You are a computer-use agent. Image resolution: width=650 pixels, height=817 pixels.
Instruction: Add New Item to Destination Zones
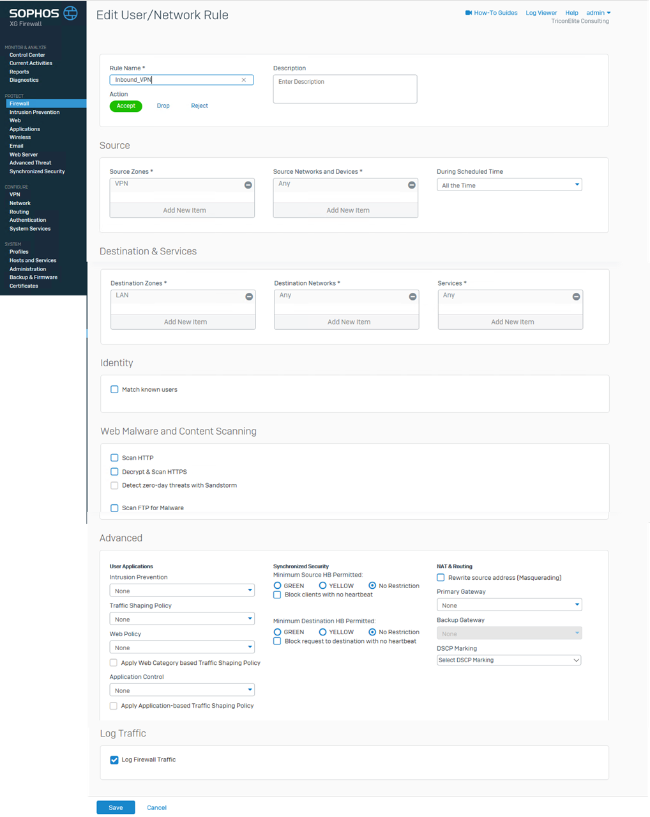point(183,322)
